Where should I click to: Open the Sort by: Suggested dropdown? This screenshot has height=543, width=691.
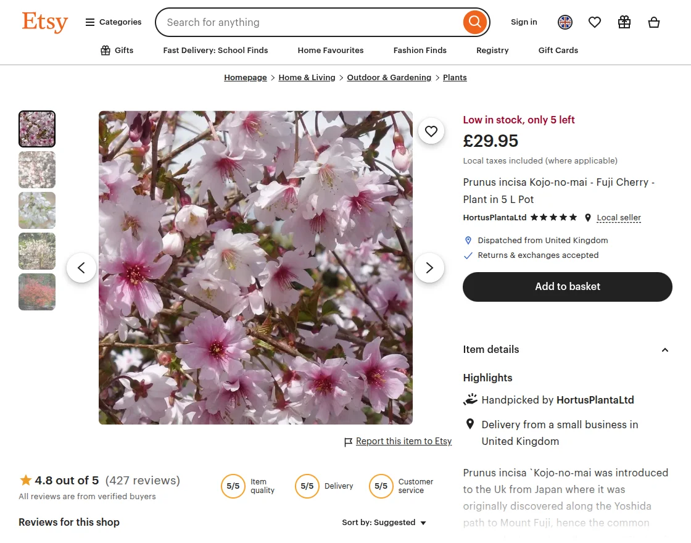click(384, 523)
